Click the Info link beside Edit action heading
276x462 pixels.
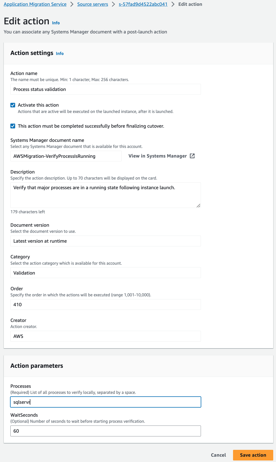pos(56,23)
